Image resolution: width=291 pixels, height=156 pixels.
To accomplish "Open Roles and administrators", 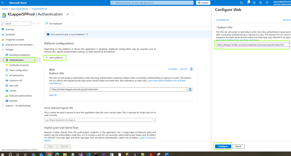I will (x=21, y=96).
